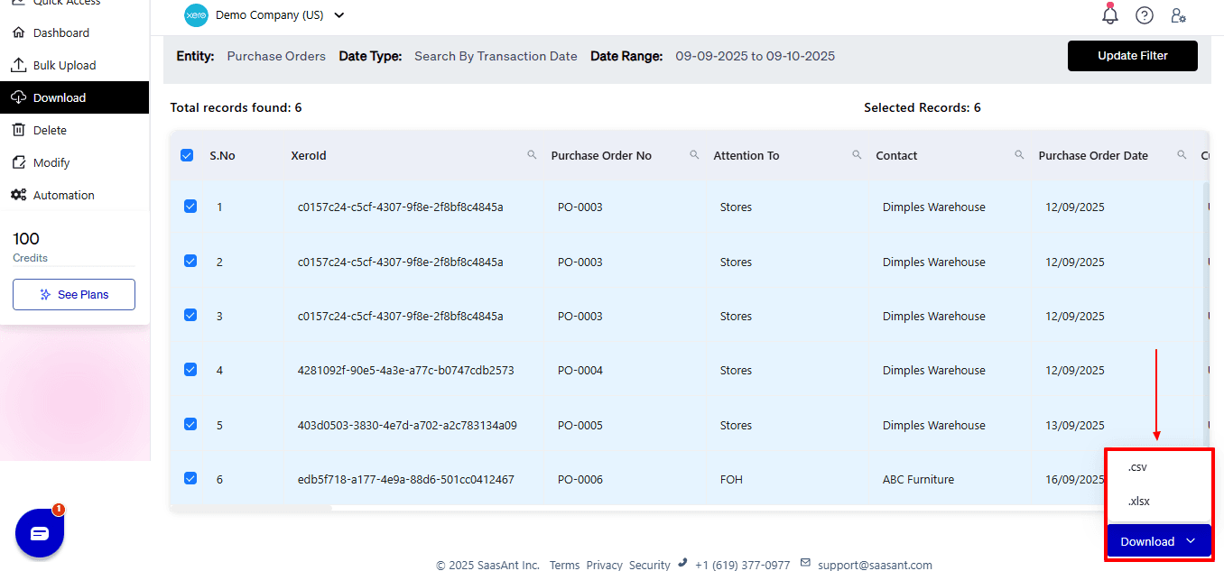Uncheck the checkbox for row 4
Viewport: 1224px width, 571px height.
click(x=190, y=370)
